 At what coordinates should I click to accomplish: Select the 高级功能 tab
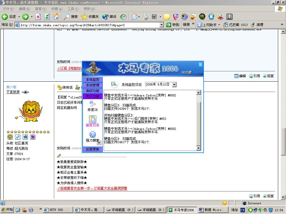(x=93, y=91)
